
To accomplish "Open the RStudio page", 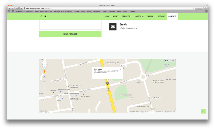I will (161, 16).
